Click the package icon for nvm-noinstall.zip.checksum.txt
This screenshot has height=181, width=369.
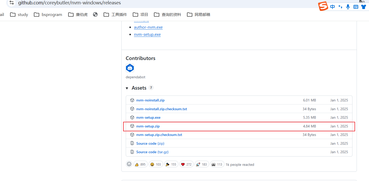tap(132, 109)
